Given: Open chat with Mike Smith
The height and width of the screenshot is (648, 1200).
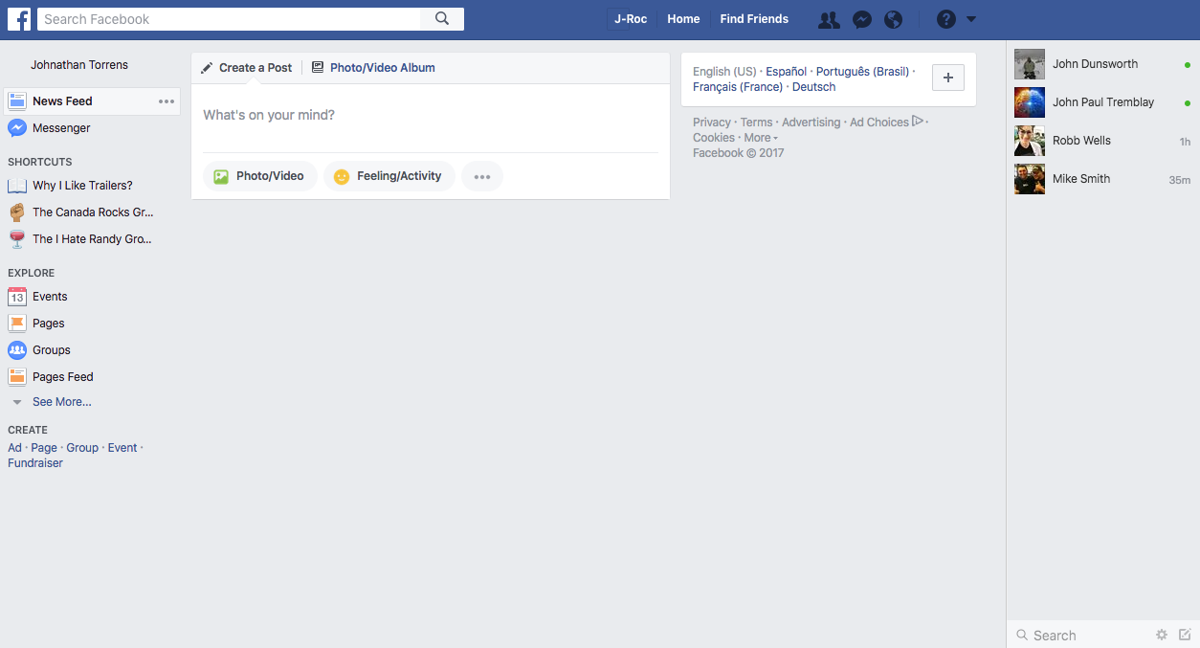Looking at the screenshot, I should click(x=1102, y=179).
